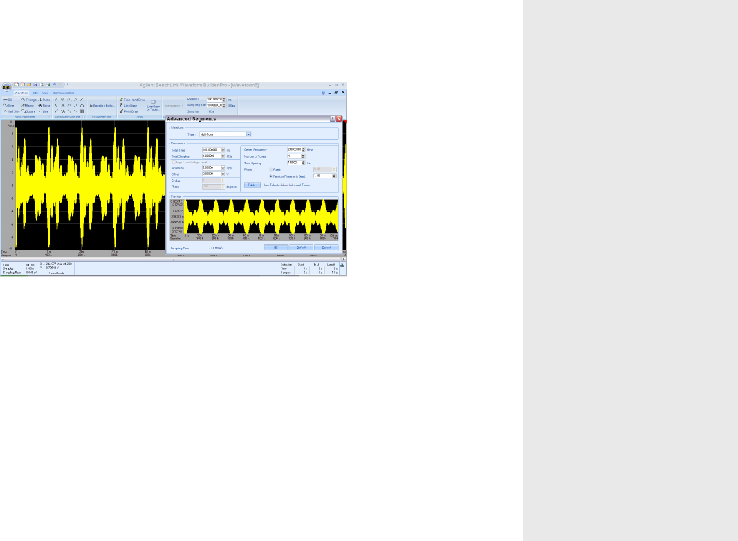This screenshot has width=738, height=541.
Task: Click the status bar export icon at far right
Action: tap(342, 265)
